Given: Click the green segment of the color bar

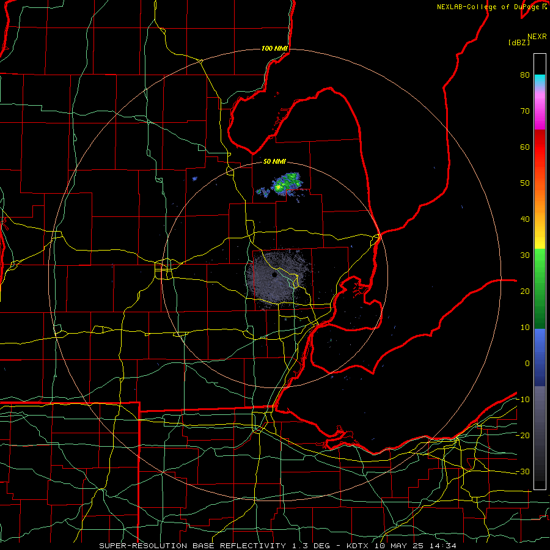Looking at the screenshot, I should [x=540, y=288].
